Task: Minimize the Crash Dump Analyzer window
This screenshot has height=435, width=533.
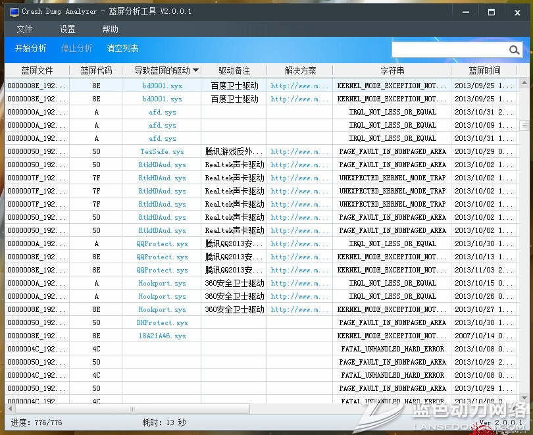Action: (467, 12)
